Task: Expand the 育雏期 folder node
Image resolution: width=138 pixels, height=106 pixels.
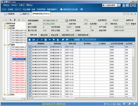Action: pyautogui.click(x=5, y=26)
